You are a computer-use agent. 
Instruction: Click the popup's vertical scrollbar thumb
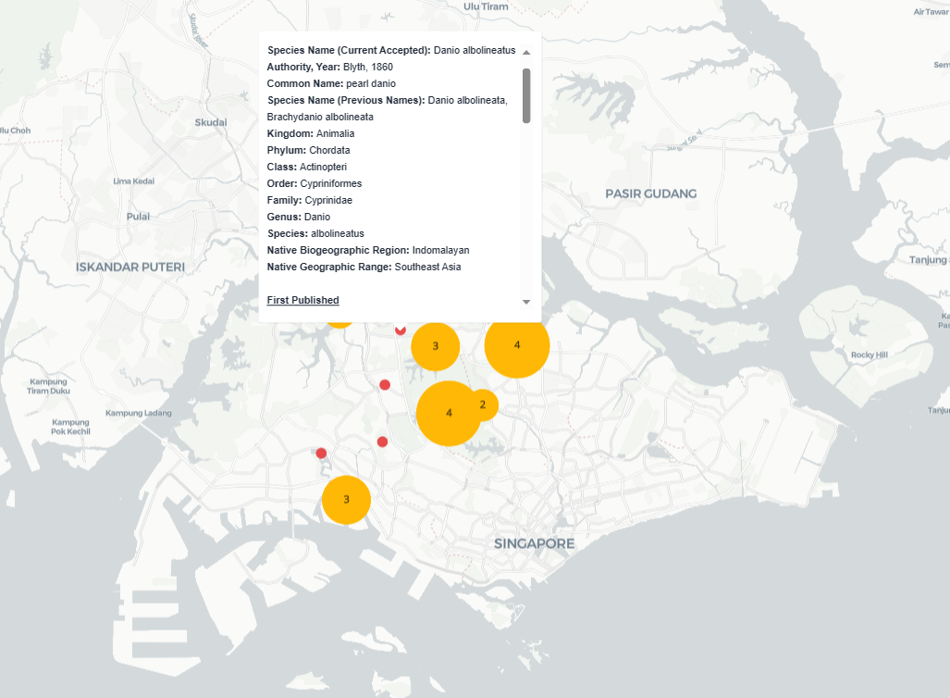coord(526,94)
